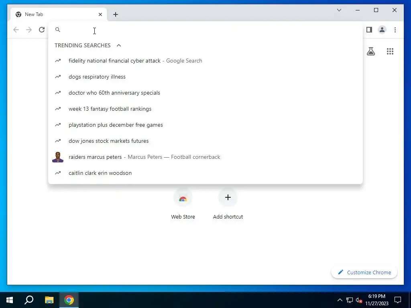Click the trending arrow beside dogs respiratory illness
This screenshot has height=308, width=411.
tap(58, 77)
